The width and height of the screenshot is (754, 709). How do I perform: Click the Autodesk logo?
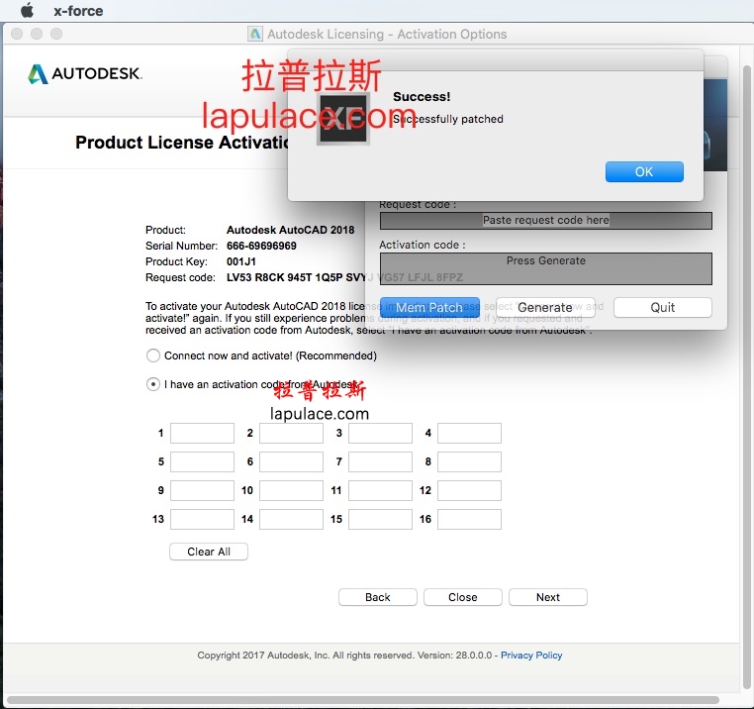(85, 74)
